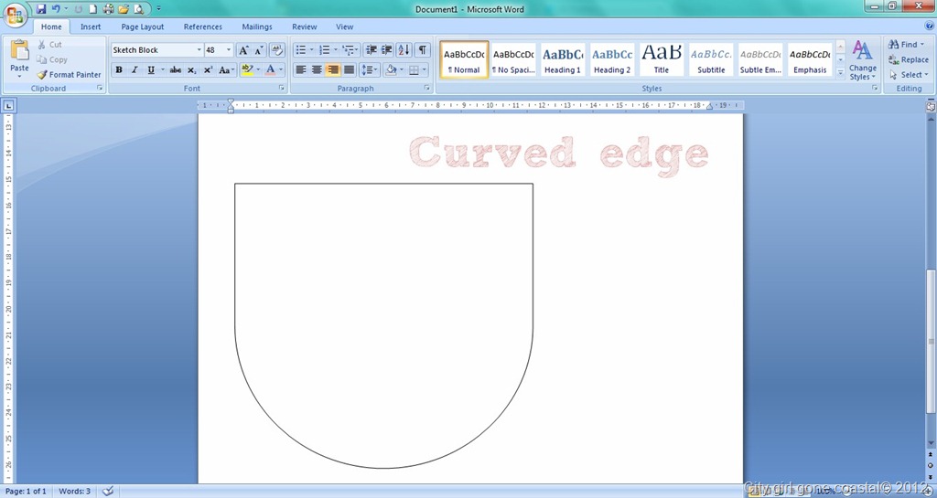
Task: Toggle subscript formatting
Action: click(191, 69)
